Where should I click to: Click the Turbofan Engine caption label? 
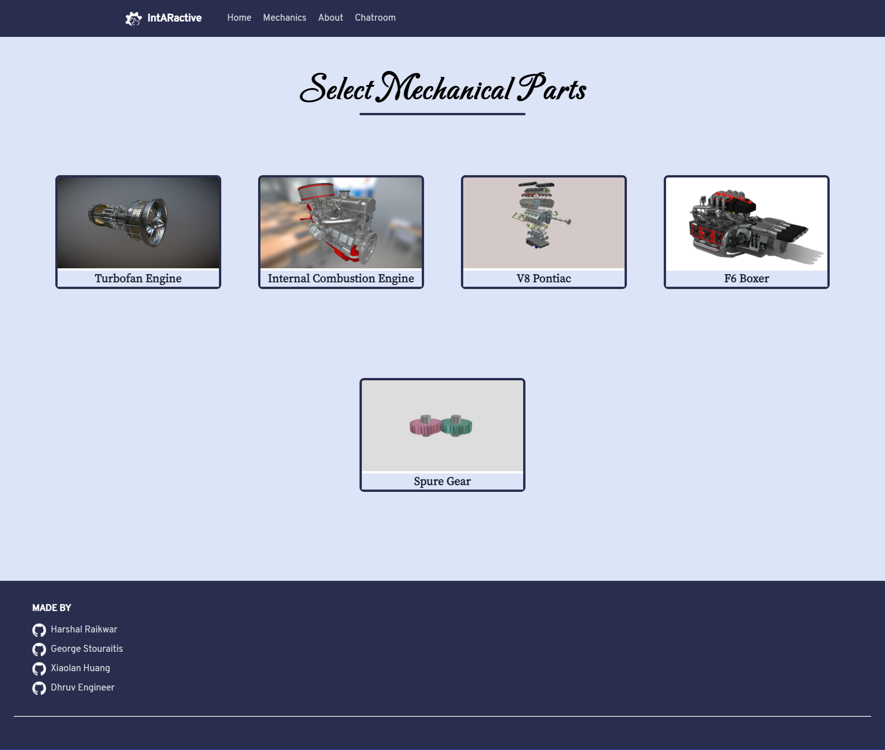tap(138, 278)
